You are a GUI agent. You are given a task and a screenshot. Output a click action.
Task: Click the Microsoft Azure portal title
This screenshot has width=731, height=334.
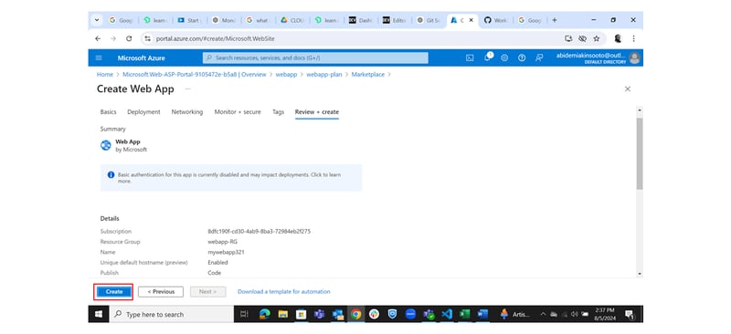142,57
